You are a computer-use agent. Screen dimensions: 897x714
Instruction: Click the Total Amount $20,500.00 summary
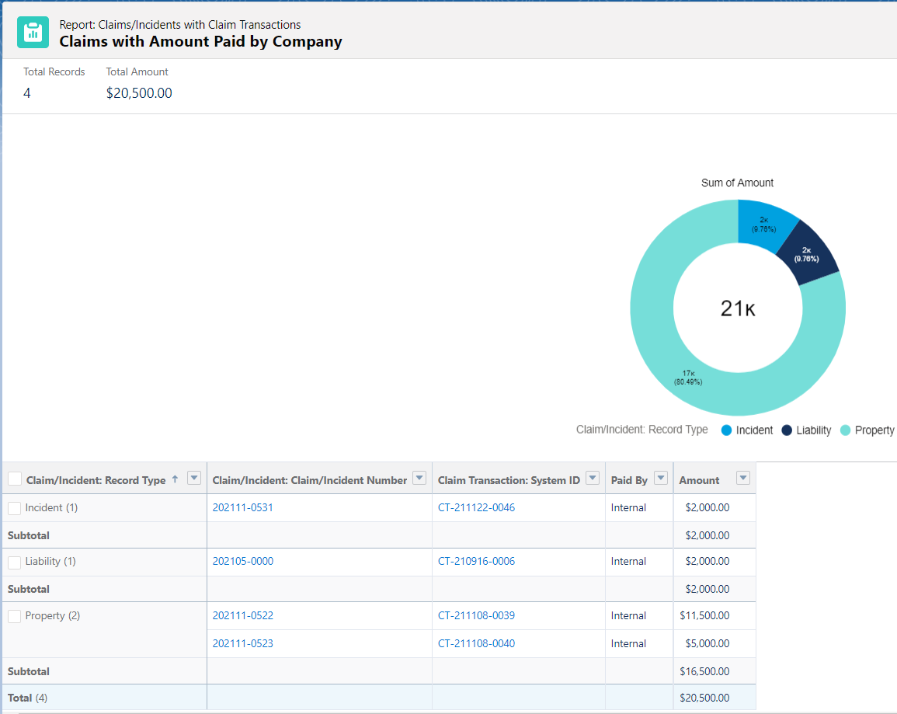(139, 93)
